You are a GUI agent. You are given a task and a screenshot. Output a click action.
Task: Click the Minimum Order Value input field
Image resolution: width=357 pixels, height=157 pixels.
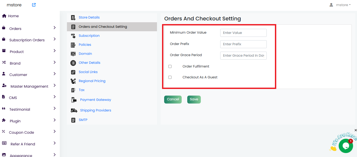243,33
